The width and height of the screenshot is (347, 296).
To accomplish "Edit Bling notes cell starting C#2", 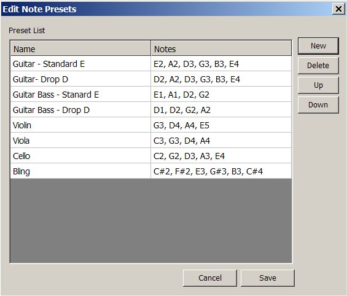I will point(221,171).
